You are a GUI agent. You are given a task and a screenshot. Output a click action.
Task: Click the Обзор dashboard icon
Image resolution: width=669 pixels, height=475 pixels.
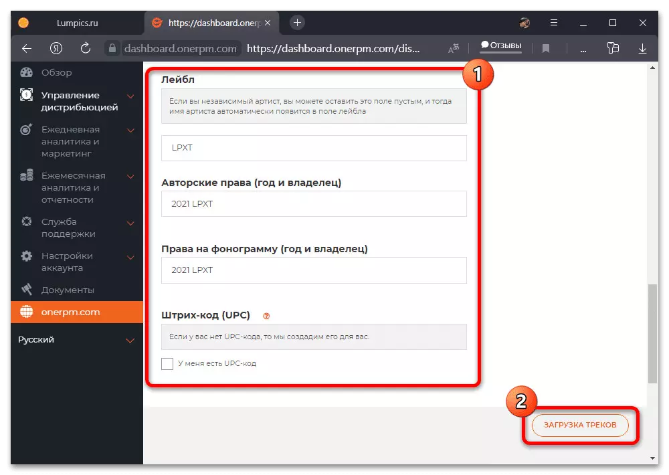[27, 72]
